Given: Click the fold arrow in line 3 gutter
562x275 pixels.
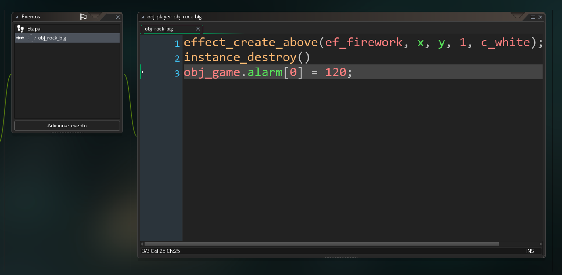Looking at the screenshot, I should tap(142, 72).
